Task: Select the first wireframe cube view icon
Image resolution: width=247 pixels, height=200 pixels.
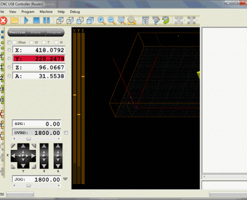Action: [60, 21]
